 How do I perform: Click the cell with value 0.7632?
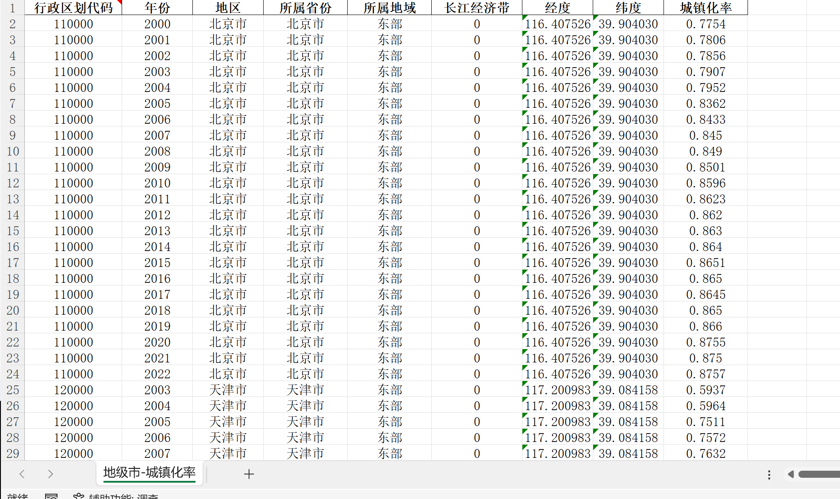(x=706, y=453)
